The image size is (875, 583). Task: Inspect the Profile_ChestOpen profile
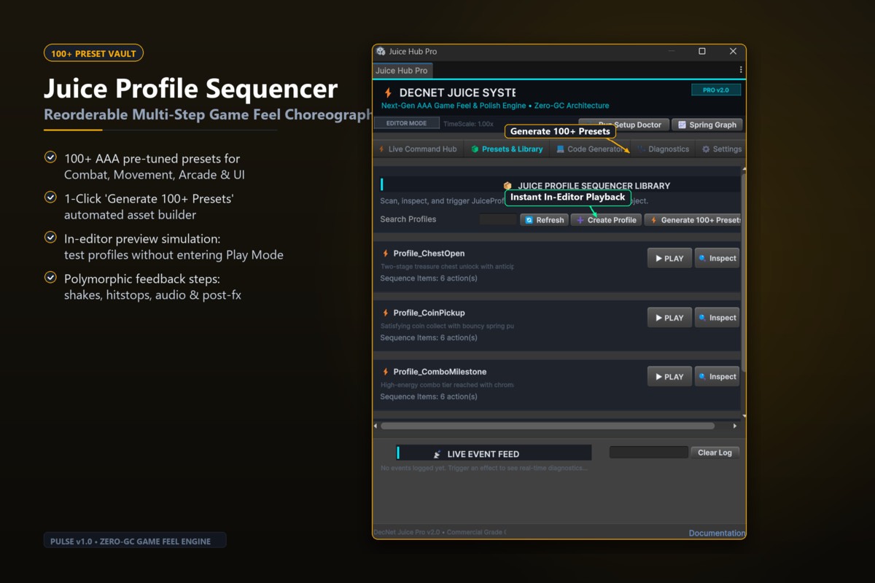717,258
